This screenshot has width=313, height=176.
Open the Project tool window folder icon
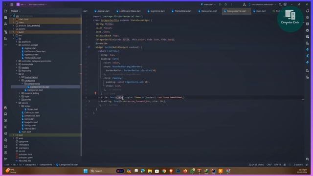[x=5, y=11]
